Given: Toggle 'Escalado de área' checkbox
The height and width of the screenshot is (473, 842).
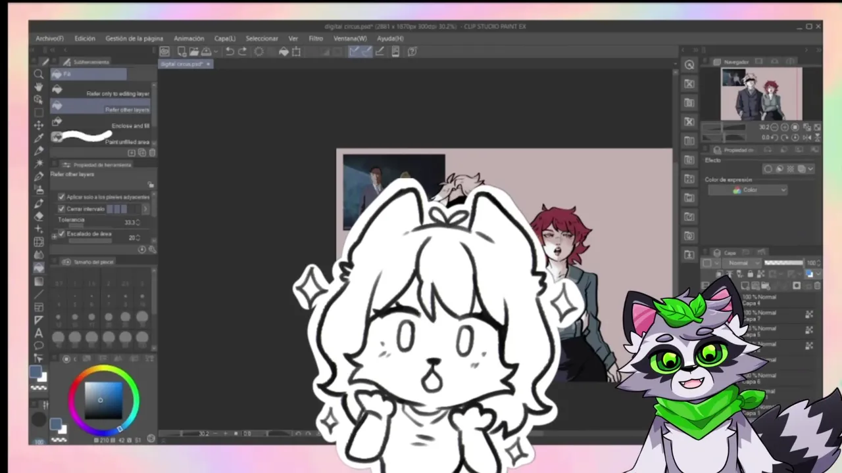Looking at the screenshot, I should coord(62,233).
